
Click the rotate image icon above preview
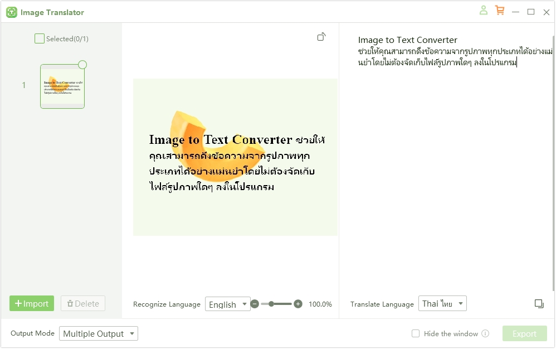click(321, 37)
